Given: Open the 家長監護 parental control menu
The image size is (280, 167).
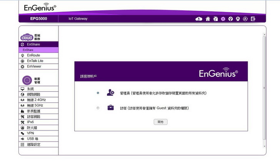Looking at the screenshot, I should coord(38,111).
